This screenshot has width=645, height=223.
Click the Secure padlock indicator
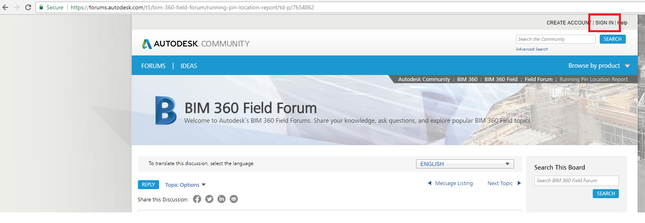(x=51, y=7)
